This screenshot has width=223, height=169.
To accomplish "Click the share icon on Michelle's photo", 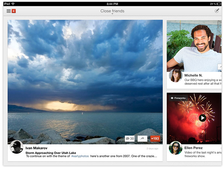I will point(220,67).
